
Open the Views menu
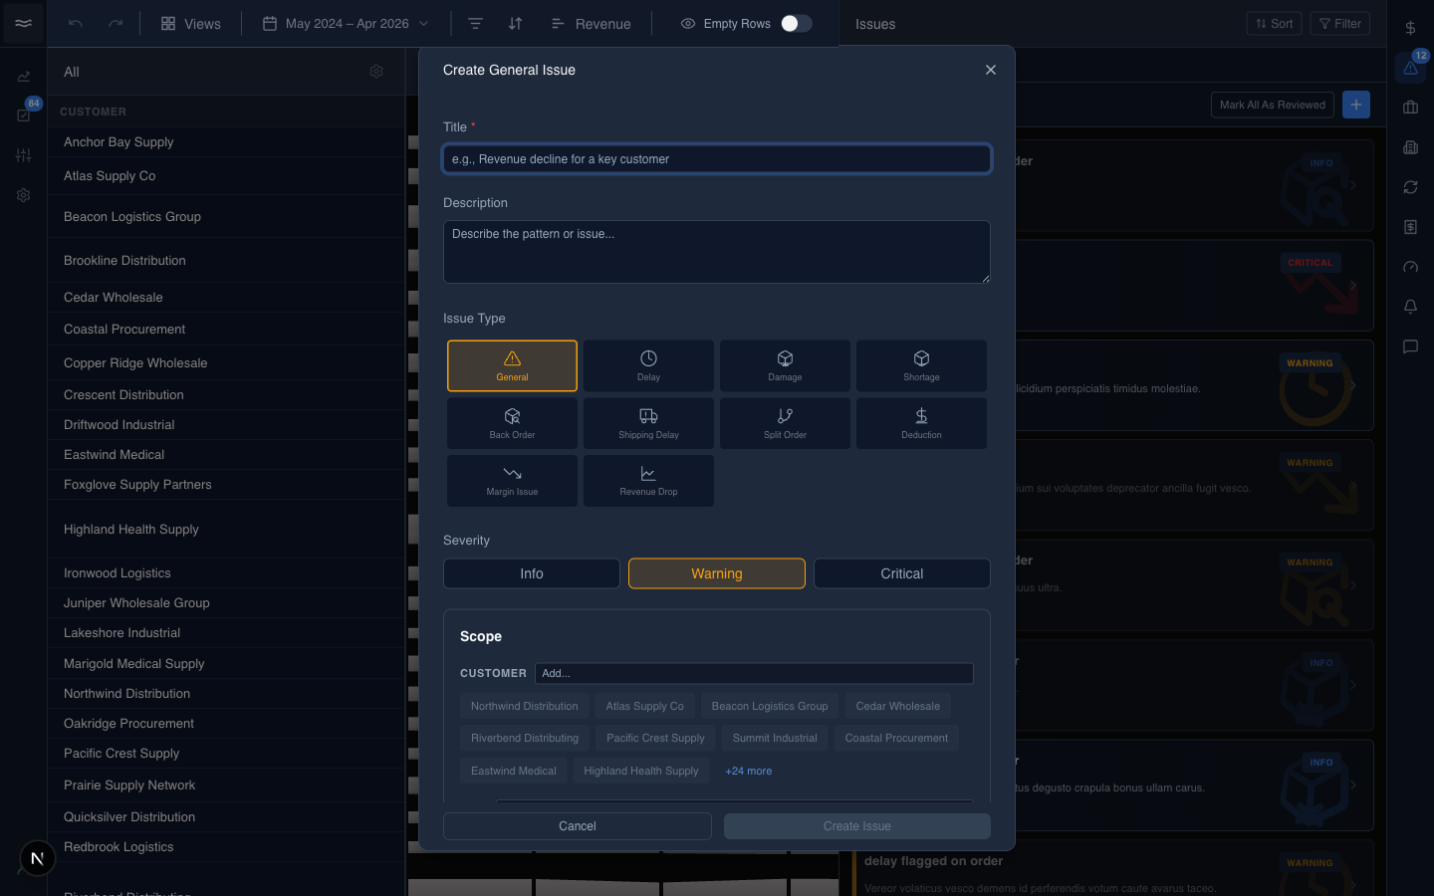pos(191,23)
